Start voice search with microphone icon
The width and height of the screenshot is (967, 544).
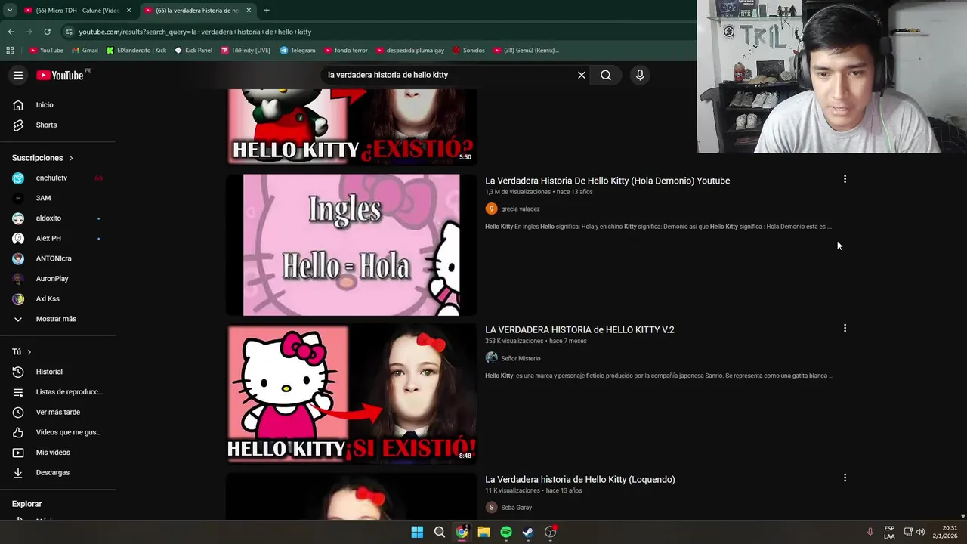tap(640, 75)
